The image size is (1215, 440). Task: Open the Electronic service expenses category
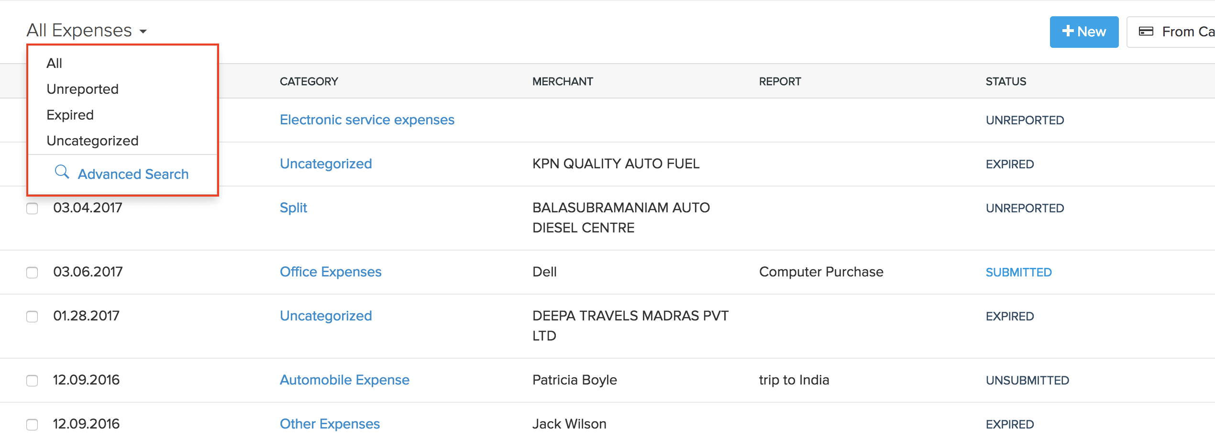coord(367,120)
